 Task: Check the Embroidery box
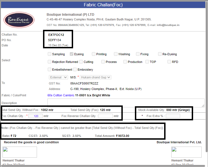[x=75, y=70]
